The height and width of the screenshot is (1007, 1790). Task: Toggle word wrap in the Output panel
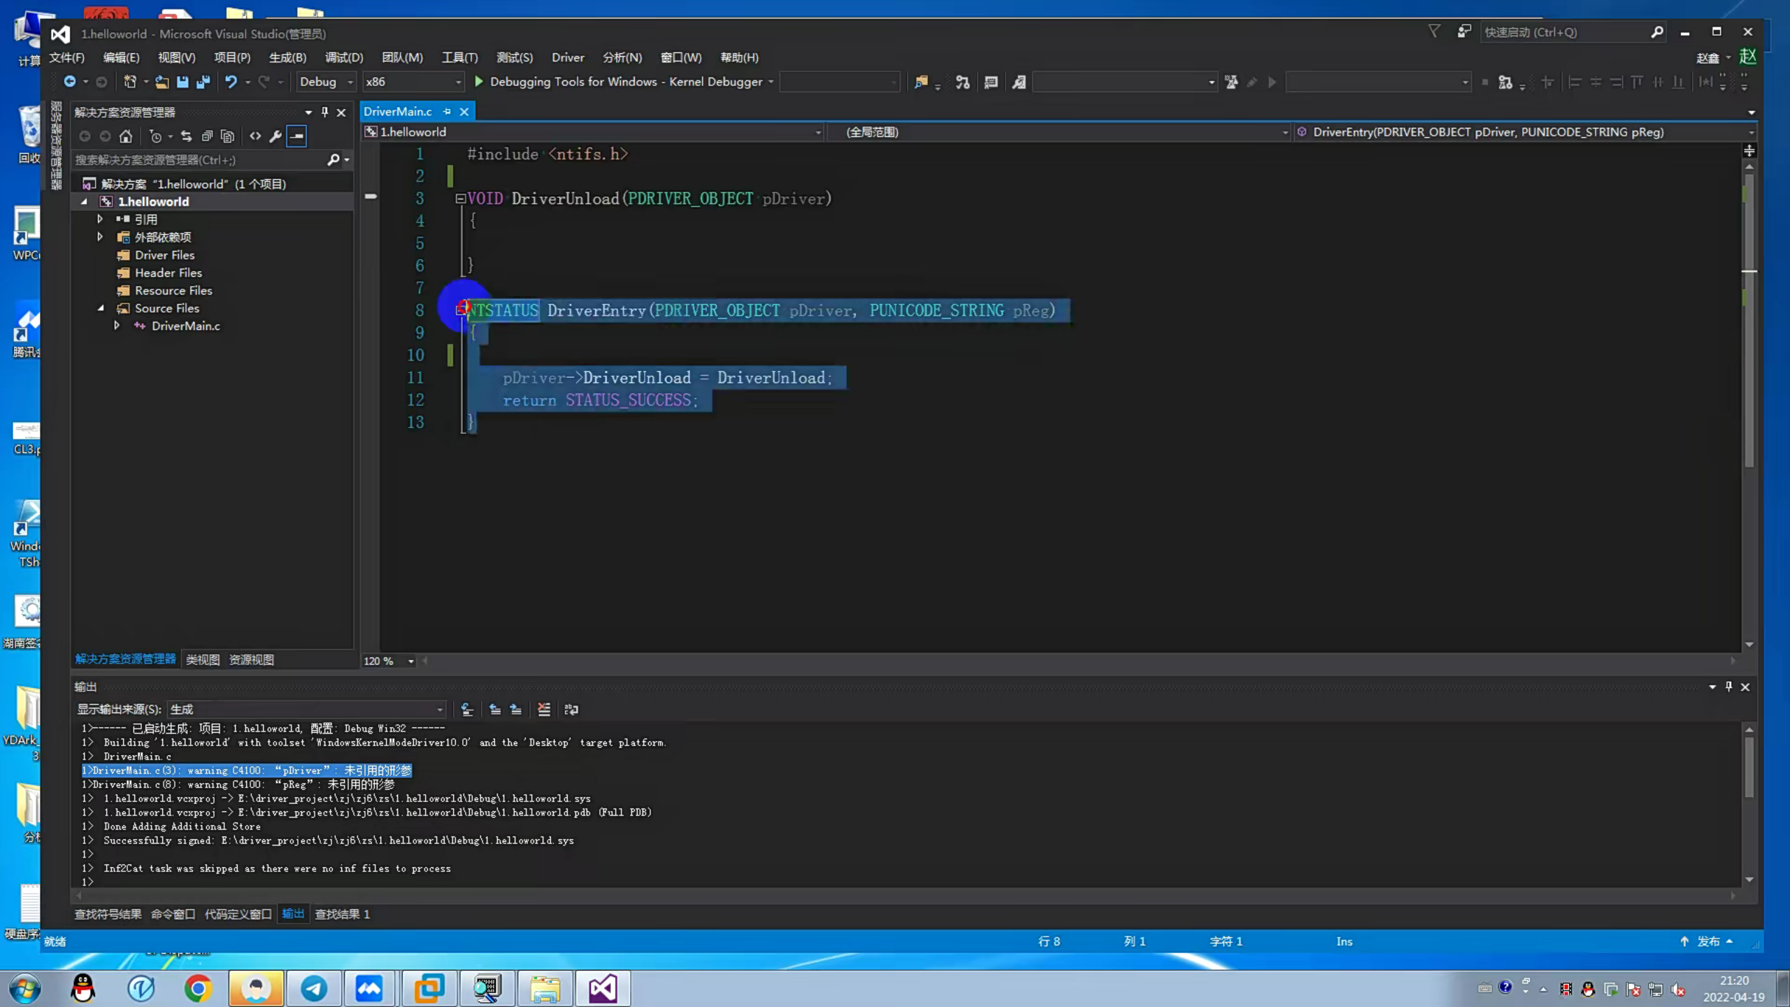click(571, 709)
